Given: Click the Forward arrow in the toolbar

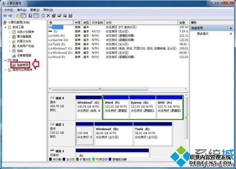Looking at the screenshot, I should pos(10,15).
